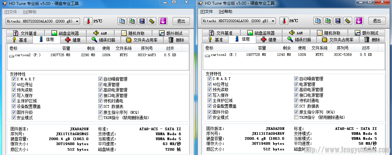Viewport: 392px width, 155px height.
Task: Toggle the 自动噪音管理 checkbox in the cartoon2 window
Action: [x=100, y=79]
